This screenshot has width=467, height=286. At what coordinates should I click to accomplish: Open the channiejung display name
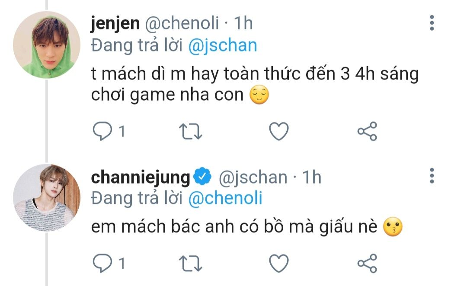coord(141,177)
